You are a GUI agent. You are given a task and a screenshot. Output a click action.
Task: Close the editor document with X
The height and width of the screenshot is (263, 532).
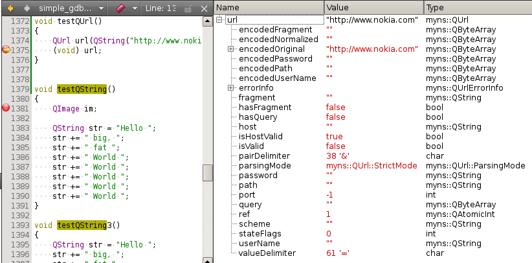(x=205, y=8)
